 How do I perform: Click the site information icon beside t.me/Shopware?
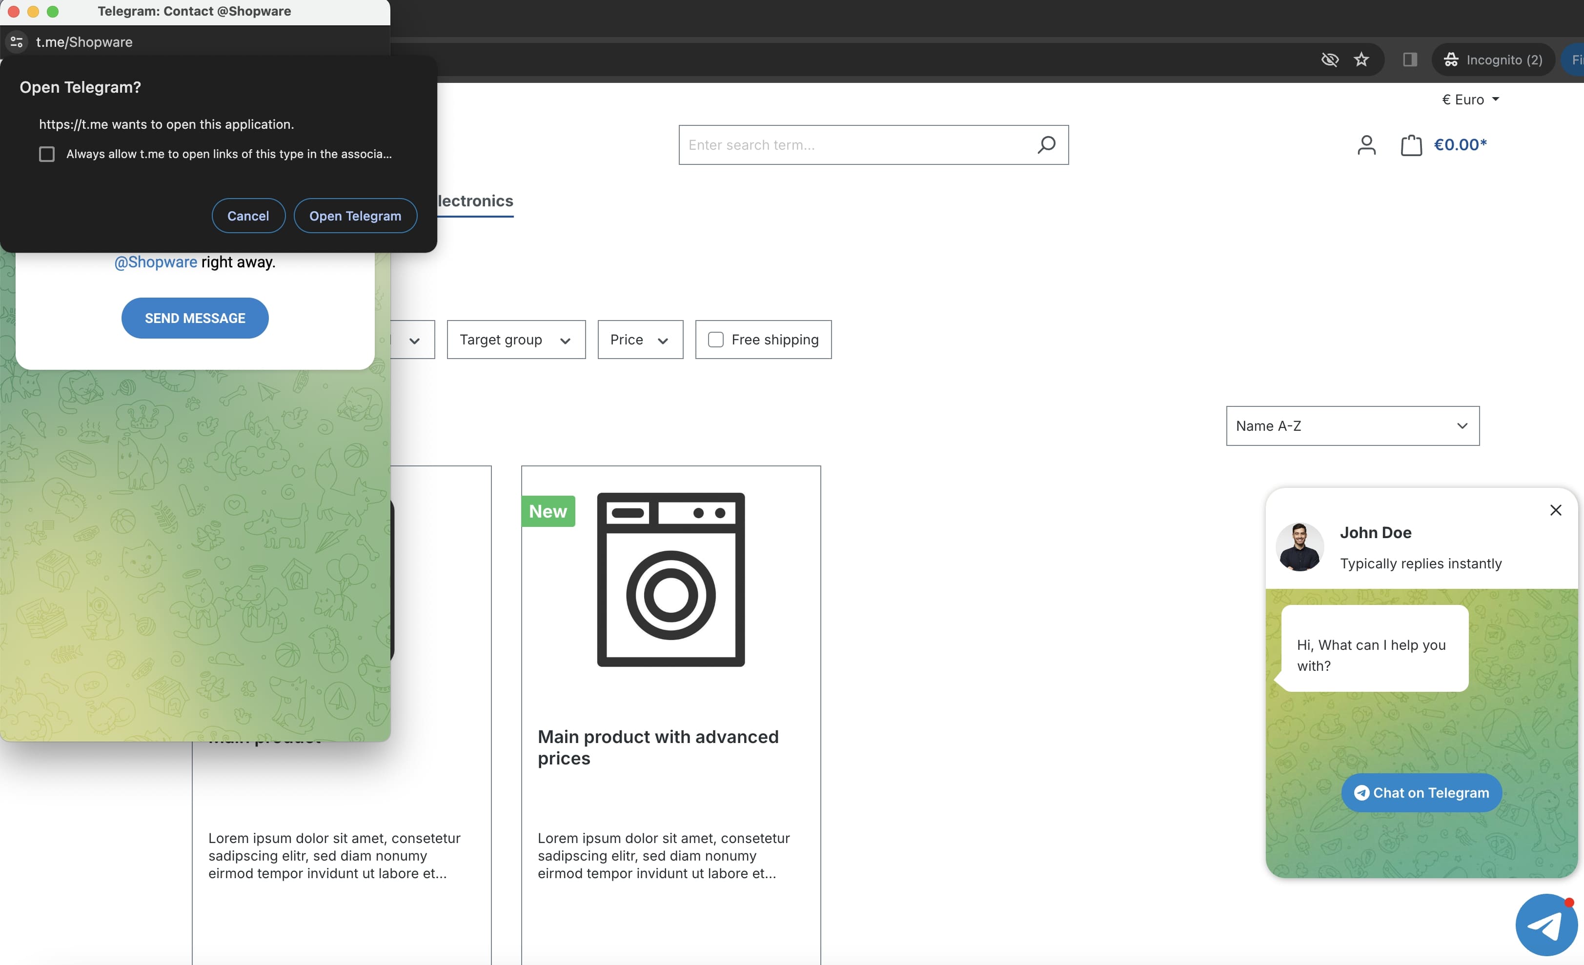point(17,42)
